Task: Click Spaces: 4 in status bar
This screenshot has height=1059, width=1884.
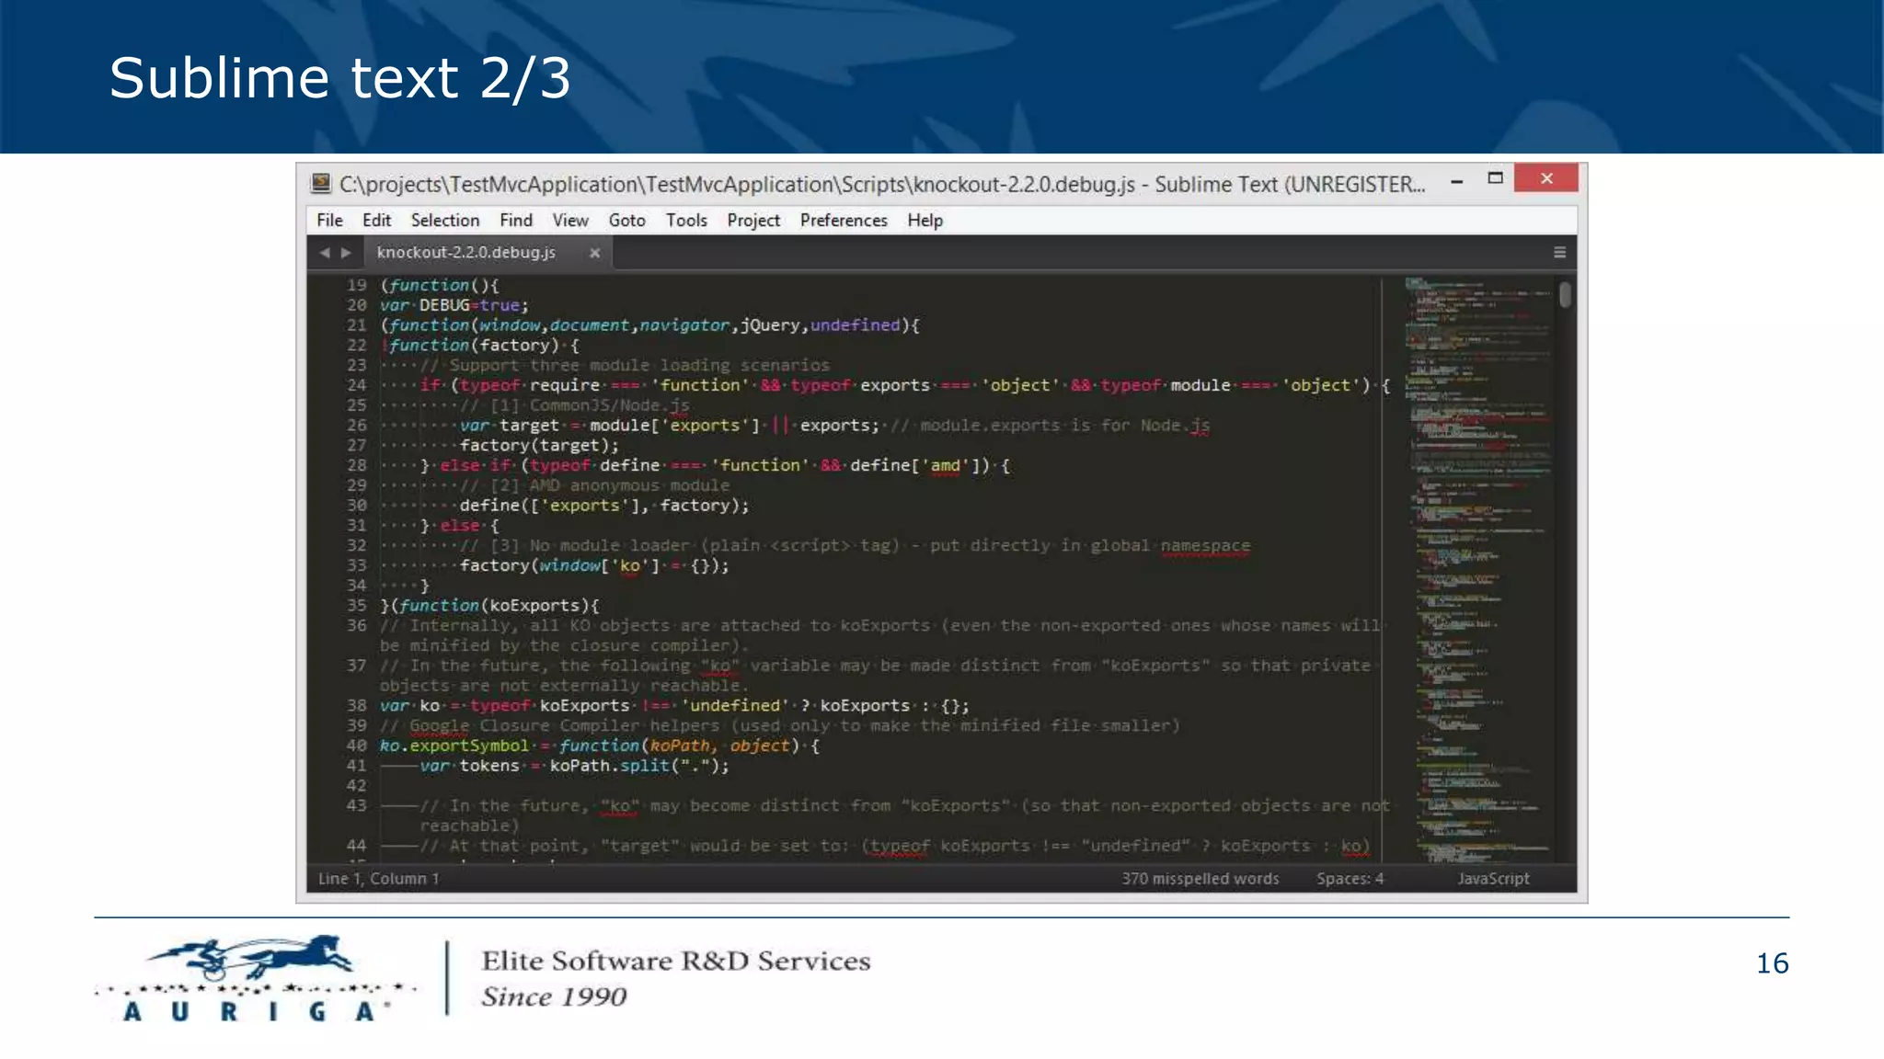Action: (1350, 879)
